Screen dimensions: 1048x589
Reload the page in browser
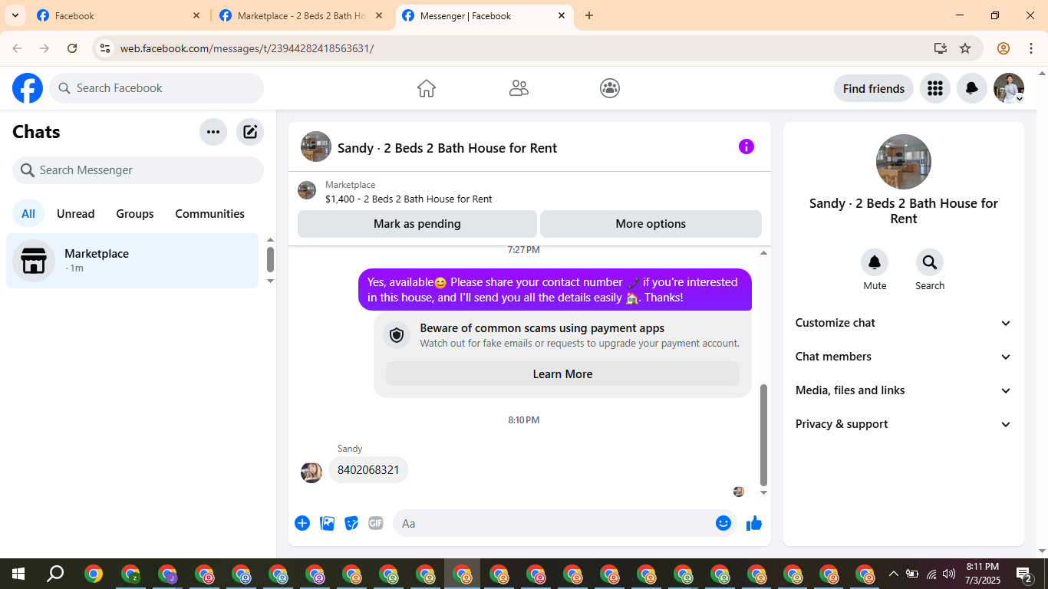tap(72, 48)
